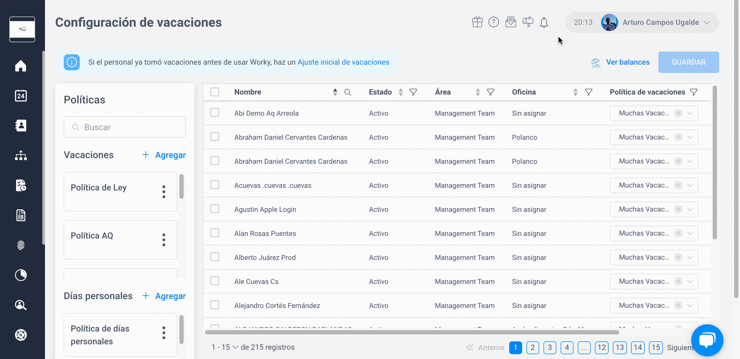The height and width of the screenshot is (359, 740).
Task: Go to pagination page 3
Action: 550,348
